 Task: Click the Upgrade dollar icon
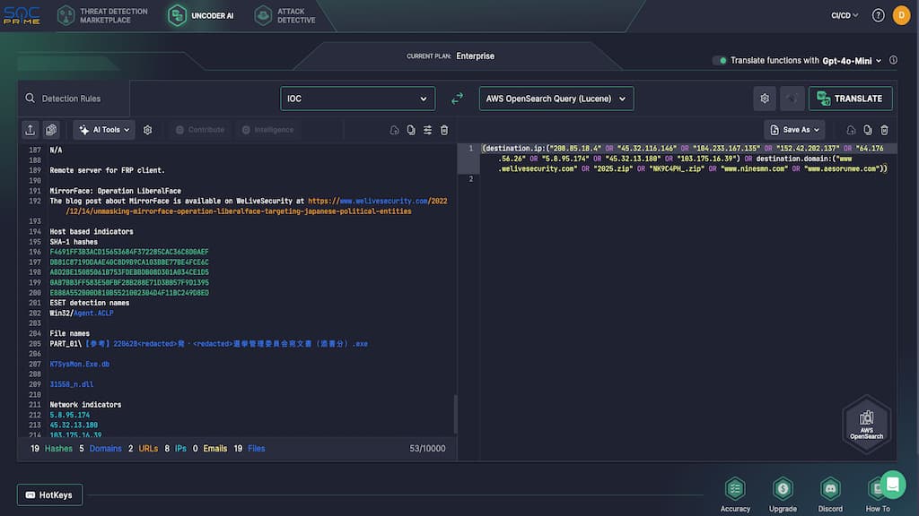pos(783,488)
